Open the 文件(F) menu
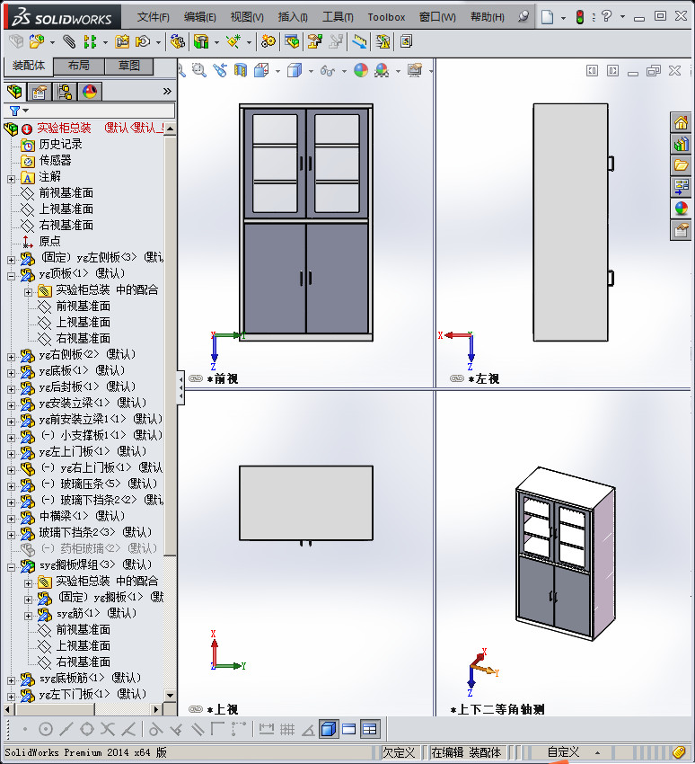The height and width of the screenshot is (764, 695). (x=154, y=17)
